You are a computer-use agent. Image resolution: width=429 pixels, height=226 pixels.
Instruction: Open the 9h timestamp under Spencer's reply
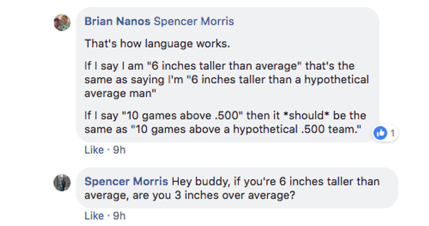click(x=119, y=216)
